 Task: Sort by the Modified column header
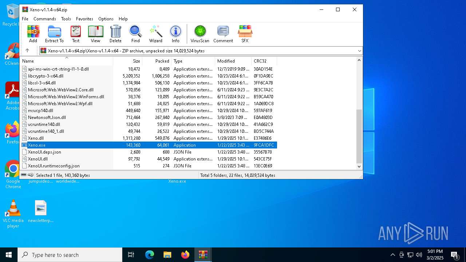tap(233, 61)
